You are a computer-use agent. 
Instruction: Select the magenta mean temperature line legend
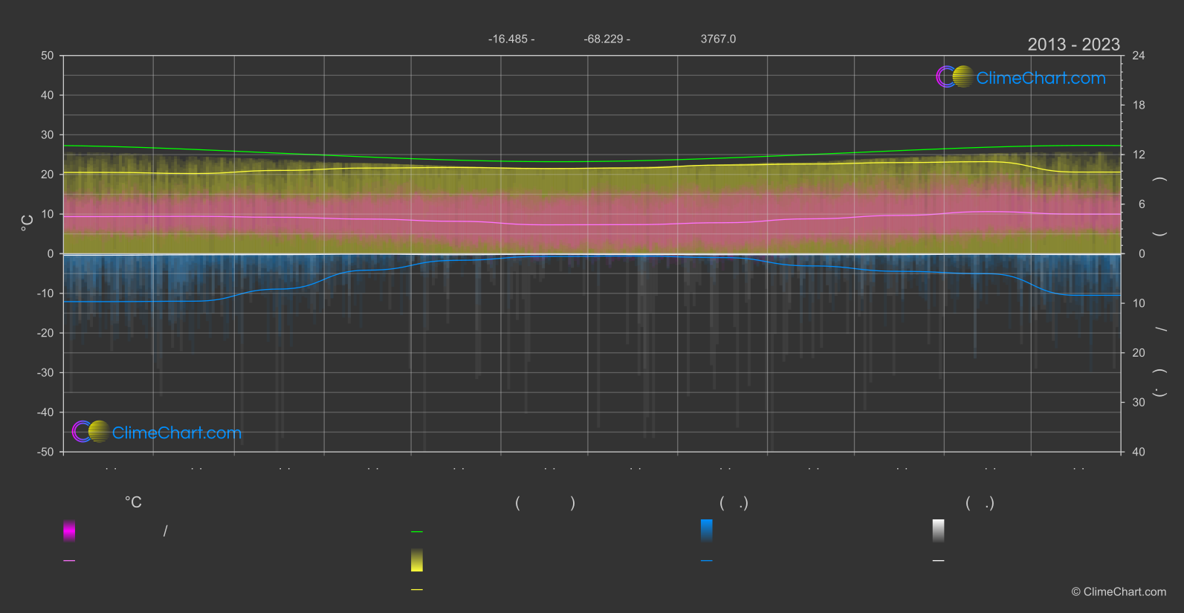(69, 560)
